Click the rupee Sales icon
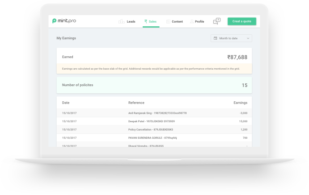The image size is (309, 195). 145,21
